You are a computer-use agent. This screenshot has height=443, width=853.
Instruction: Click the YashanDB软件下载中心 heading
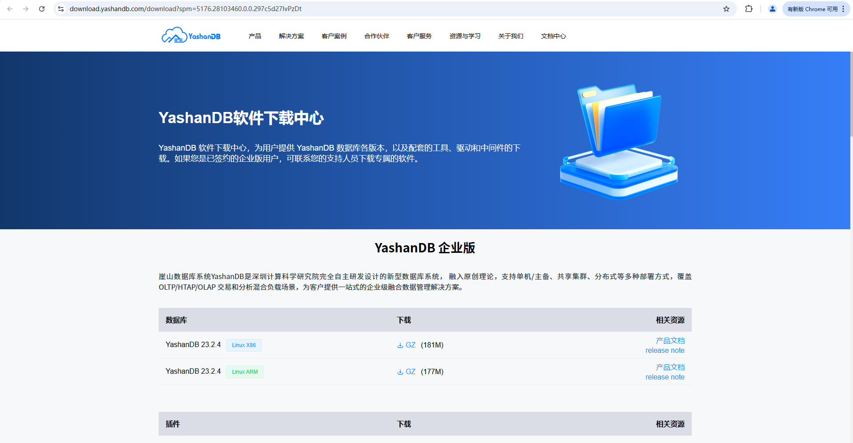[x=241, y=118]
